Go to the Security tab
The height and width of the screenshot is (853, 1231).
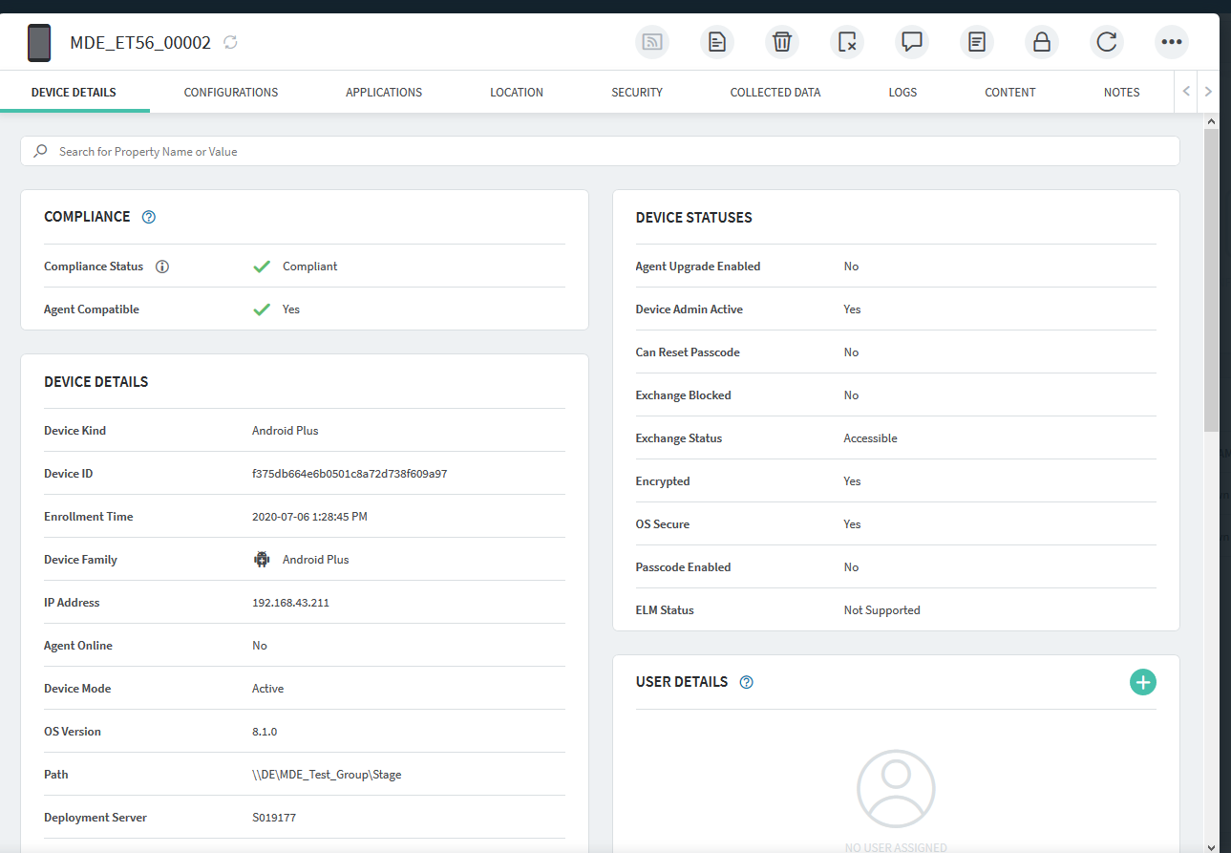pyautogui.click(x=637, y=93)
